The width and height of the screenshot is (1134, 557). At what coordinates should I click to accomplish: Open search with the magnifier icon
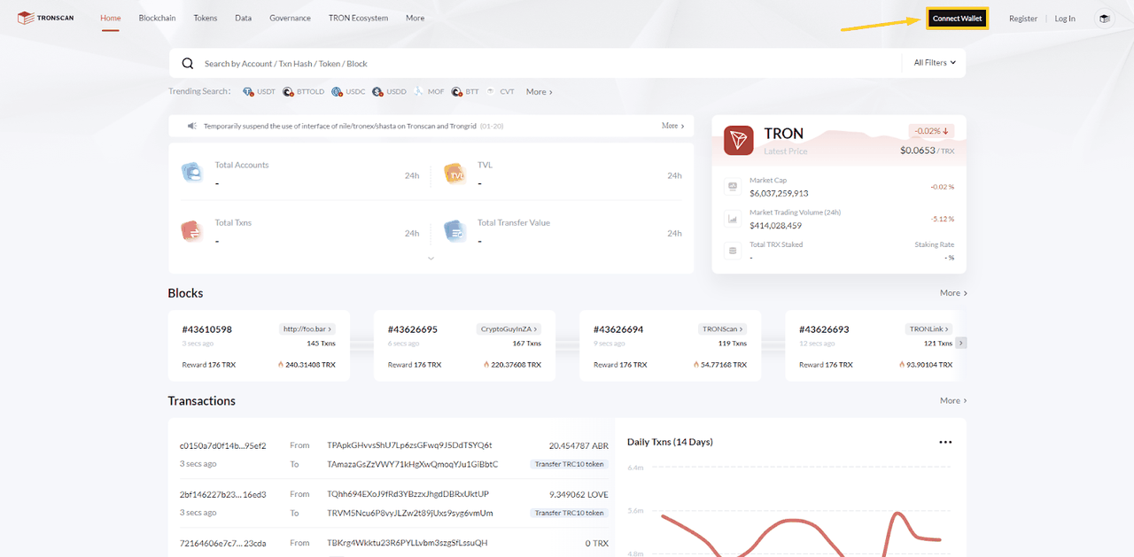pyautogui.click(x=187, y=63)
